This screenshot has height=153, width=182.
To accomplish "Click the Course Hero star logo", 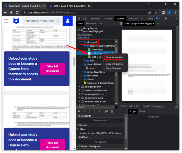I will click(x=16, y=21).
